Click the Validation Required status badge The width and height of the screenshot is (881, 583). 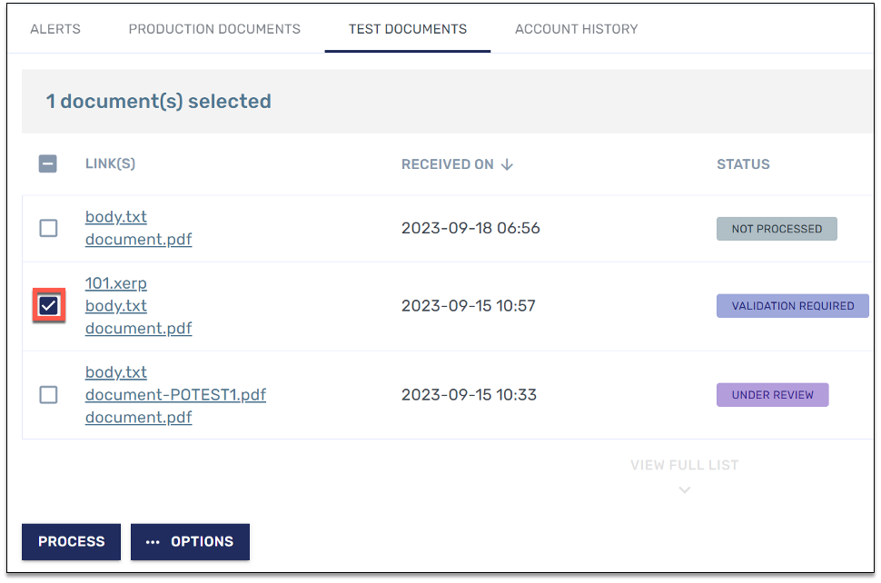[x=792, y=306]
